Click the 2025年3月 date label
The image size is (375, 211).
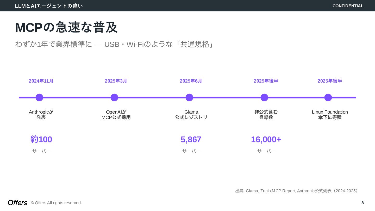tap(116, 81)
